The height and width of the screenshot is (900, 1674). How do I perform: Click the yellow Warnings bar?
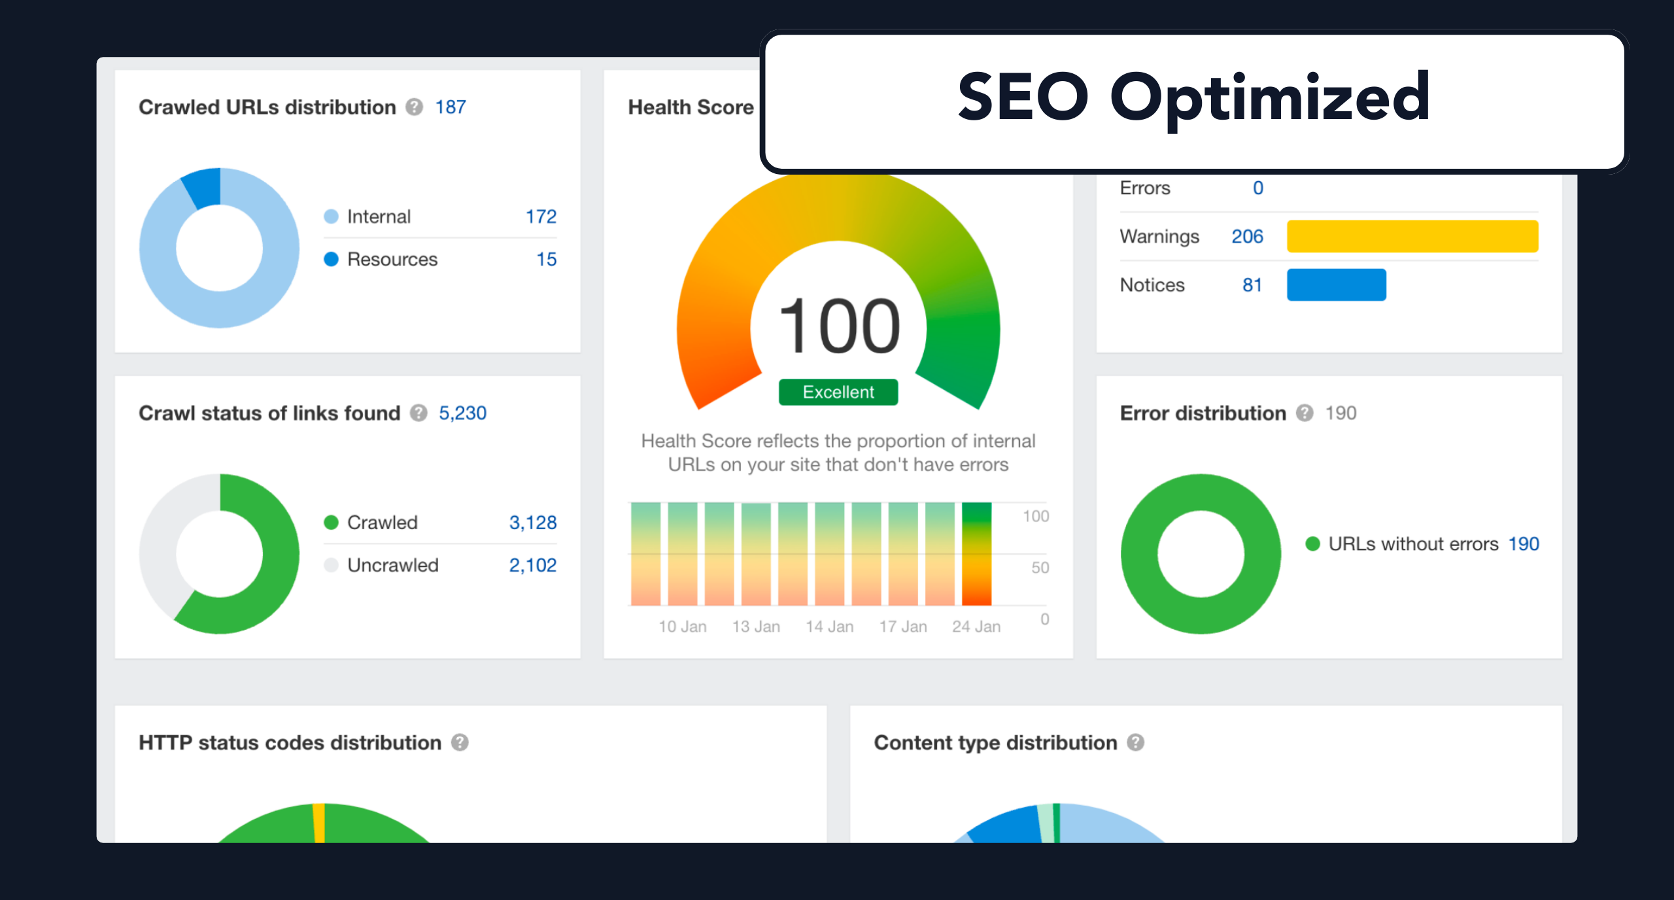[x=1412, y=236]
